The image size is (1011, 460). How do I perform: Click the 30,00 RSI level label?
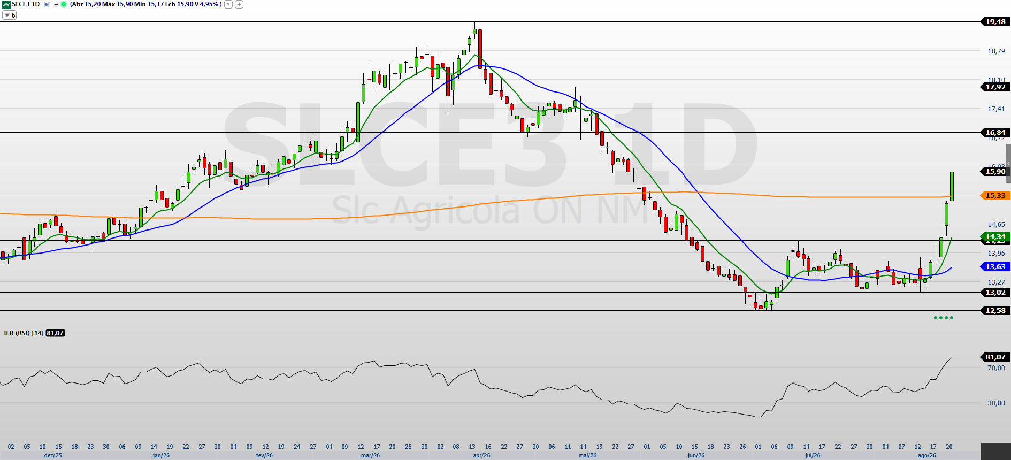click(996, 403)
